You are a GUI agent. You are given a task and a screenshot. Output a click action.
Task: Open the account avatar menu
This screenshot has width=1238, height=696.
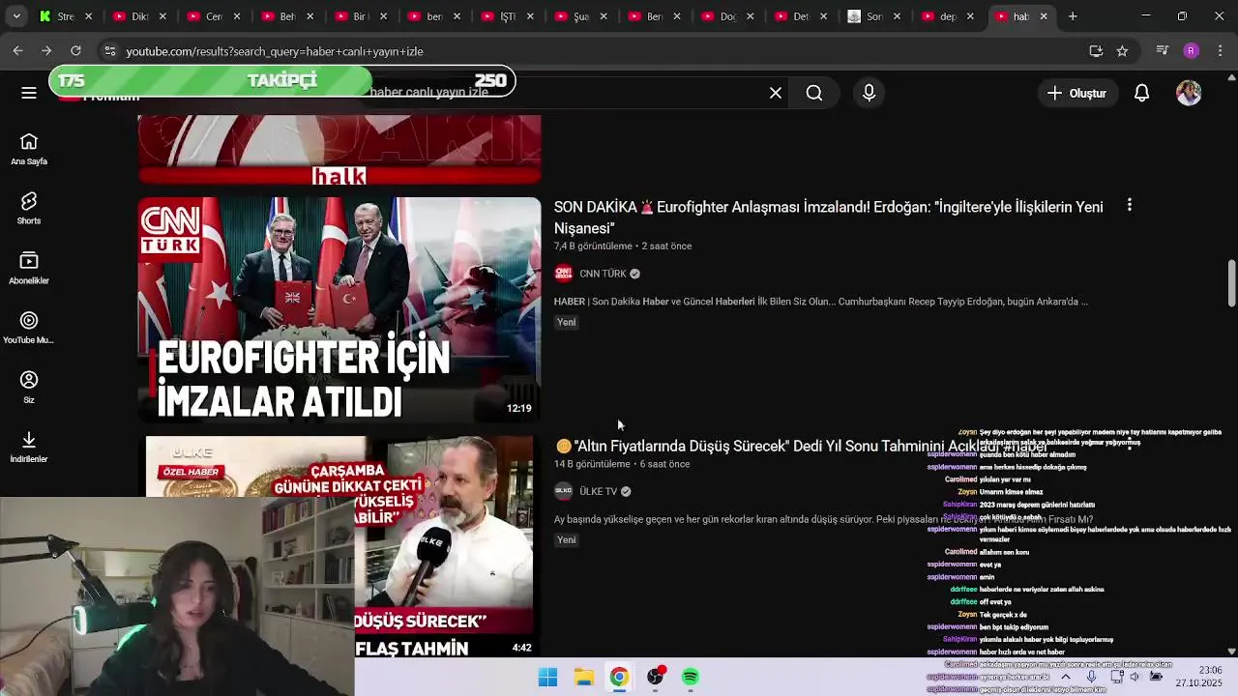(1189, 93)
